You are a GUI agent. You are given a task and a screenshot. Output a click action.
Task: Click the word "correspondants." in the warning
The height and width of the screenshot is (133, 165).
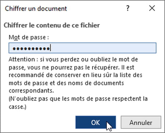pyautogui.click(x=31, y=91)
